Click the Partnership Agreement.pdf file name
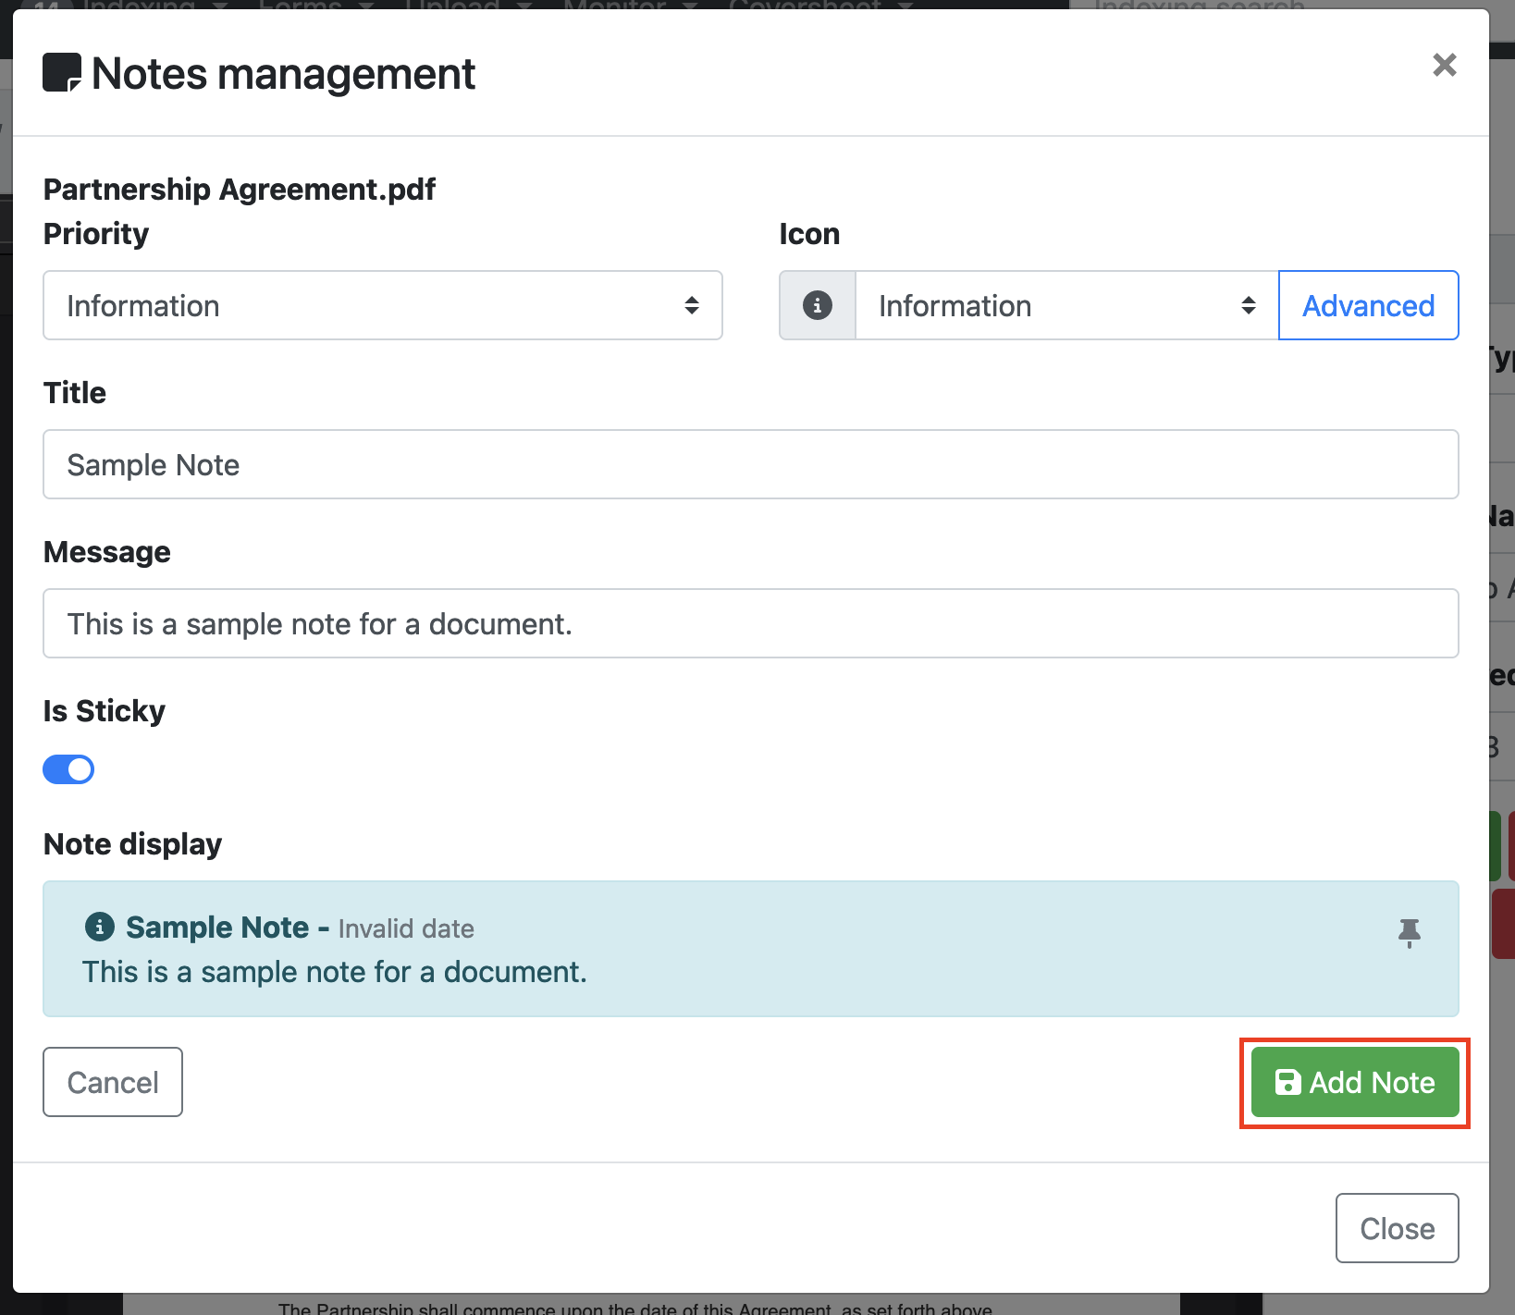Screen dimensions: 1515x1315 (240, 189)
